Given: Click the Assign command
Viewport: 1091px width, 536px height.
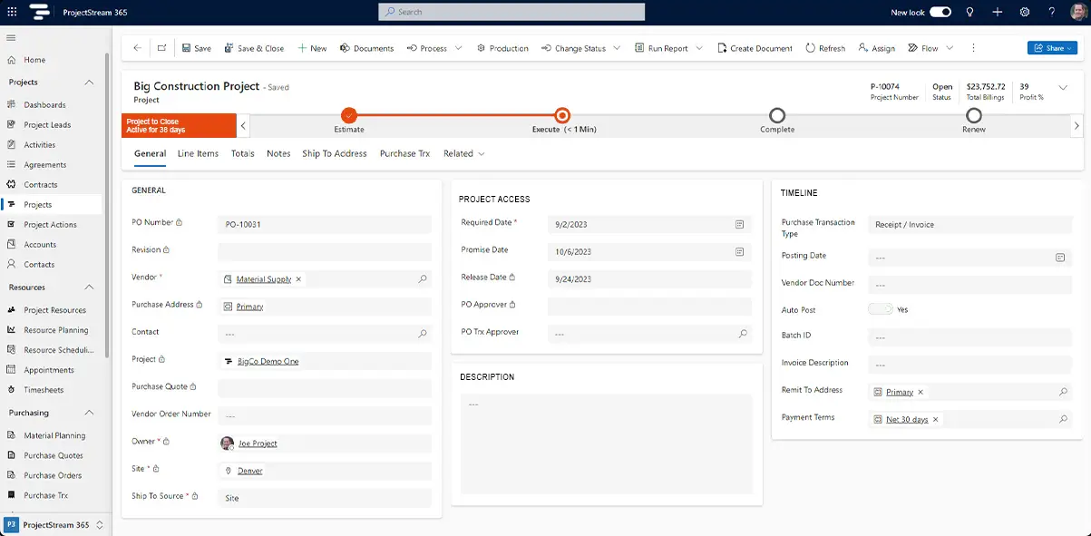Looking at the screenshot, I should point(876,48).
